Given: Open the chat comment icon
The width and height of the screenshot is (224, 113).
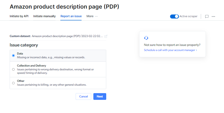Looking at the screenshot, I should point(207,16).
